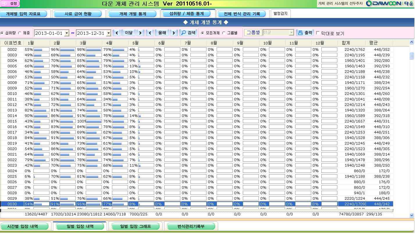Click the 평균 column header

[379, 43]
